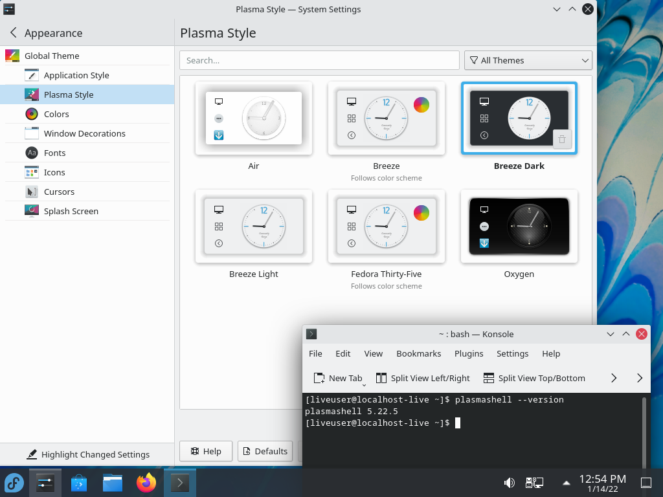Open Dolphin file manager from taskbar
Image resolution: width=663 pixels, height=497 pixels.
coord(113,483)
